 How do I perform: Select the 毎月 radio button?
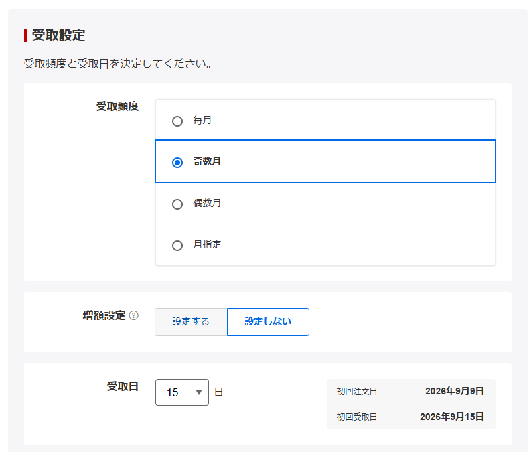[177, 121]
